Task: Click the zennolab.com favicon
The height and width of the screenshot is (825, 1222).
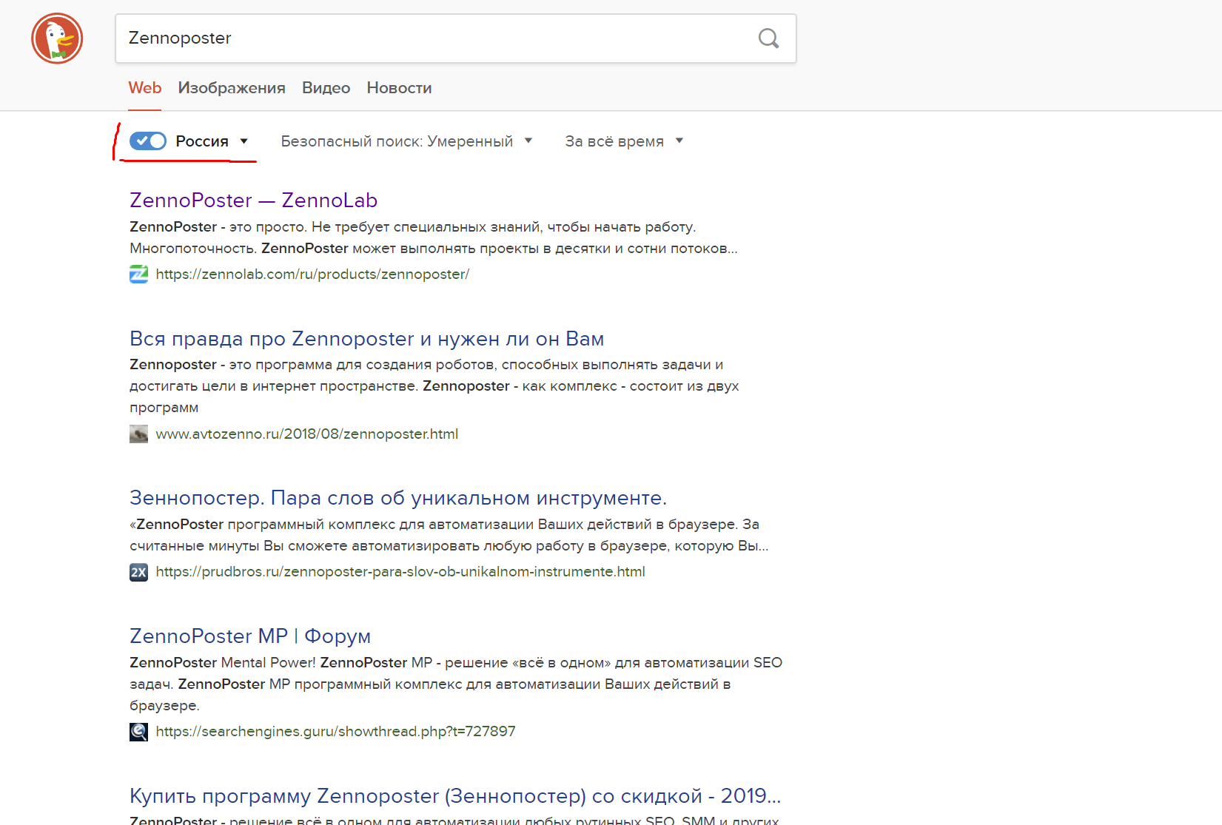Action: 138,275
